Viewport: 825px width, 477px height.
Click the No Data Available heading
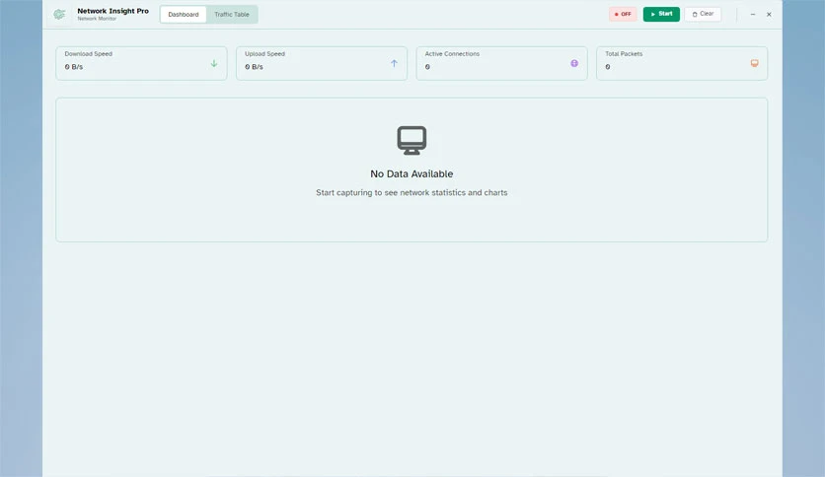412,173
